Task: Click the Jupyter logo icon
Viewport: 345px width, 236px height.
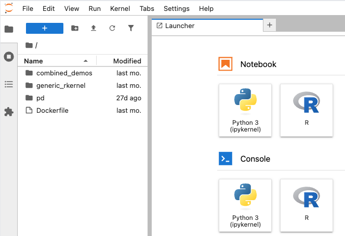Action: click(9, 8)
